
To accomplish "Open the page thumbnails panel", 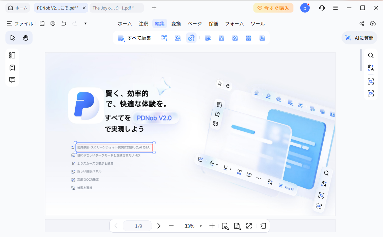I will (12, 55).
